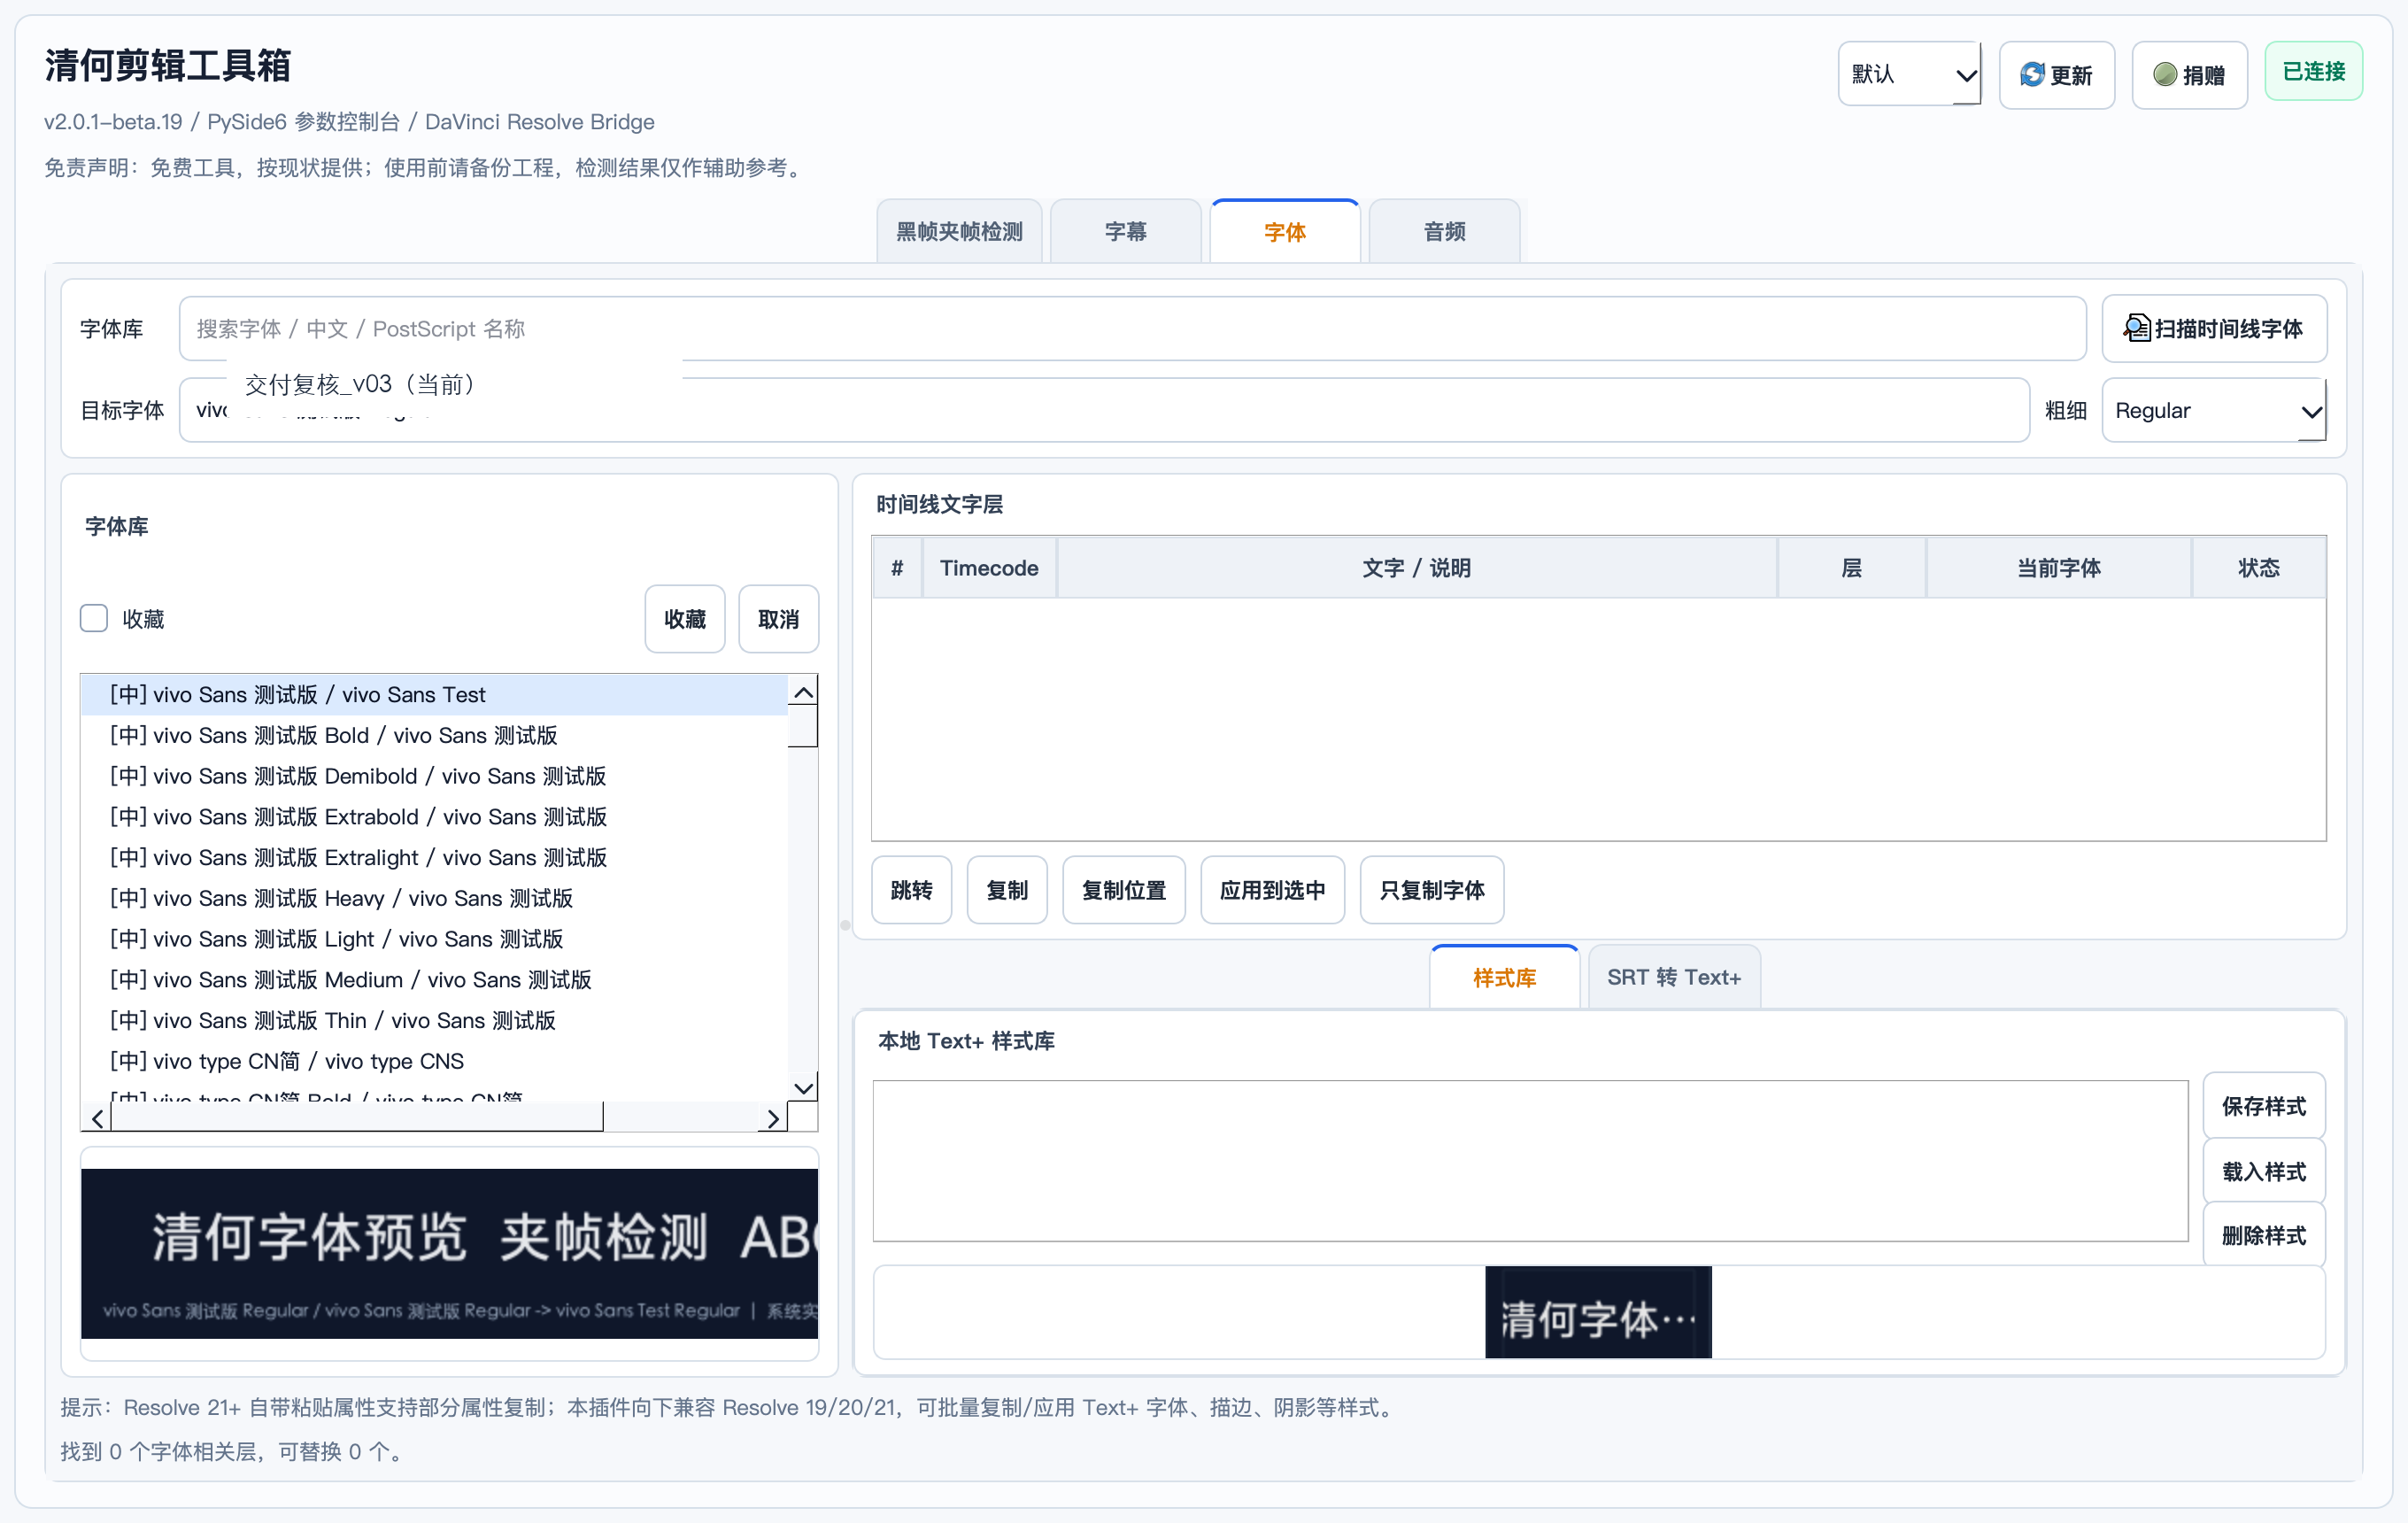Screen dimensions: 2408x1523
Task: Switch to the 音频 tab
Action: (1444, 232)
